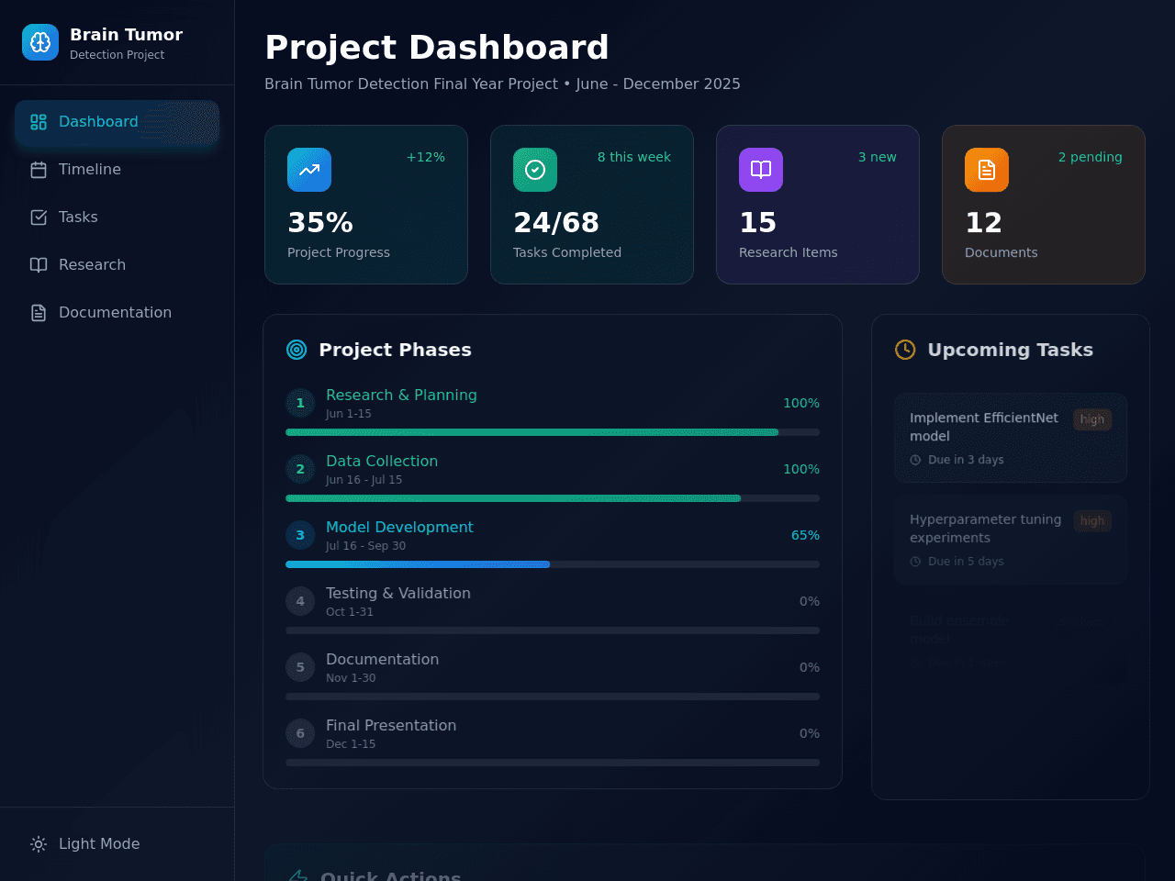
Task: Open the 15 Research Items card
Action: click(818, 205)
